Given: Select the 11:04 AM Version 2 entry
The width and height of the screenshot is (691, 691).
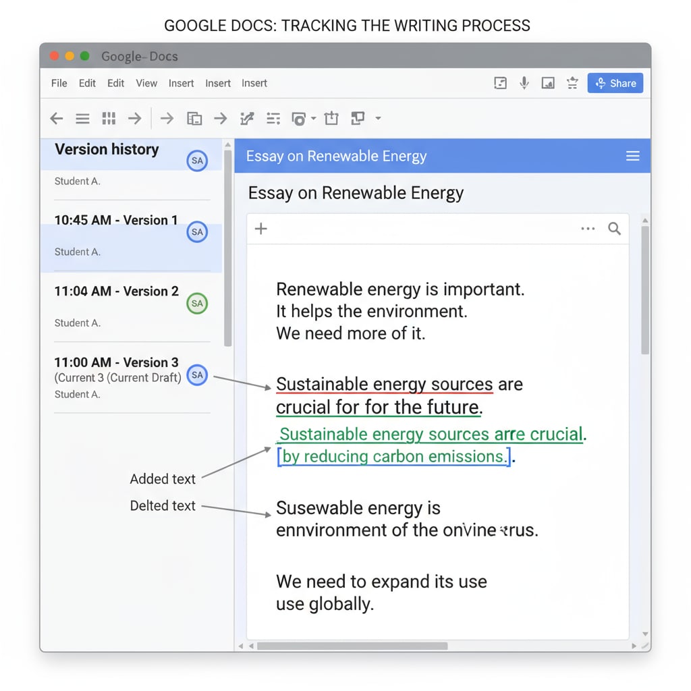Looking at the screenshot, I should pyautogui.click(x=116, y=292).
